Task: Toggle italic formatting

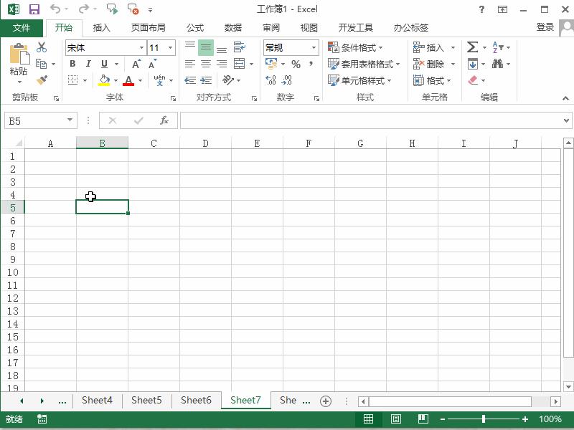Action: tap(88, 64)
